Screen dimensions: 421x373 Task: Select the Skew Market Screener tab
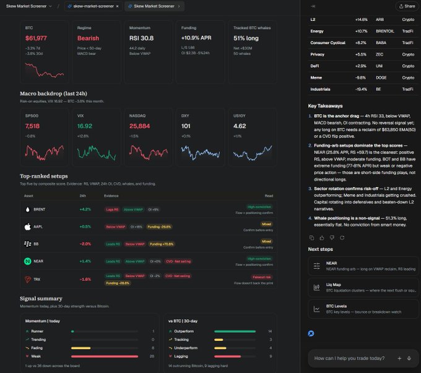click(x=154, y=6)
